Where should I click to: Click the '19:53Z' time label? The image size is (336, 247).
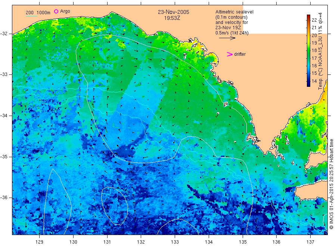(172, 18)
